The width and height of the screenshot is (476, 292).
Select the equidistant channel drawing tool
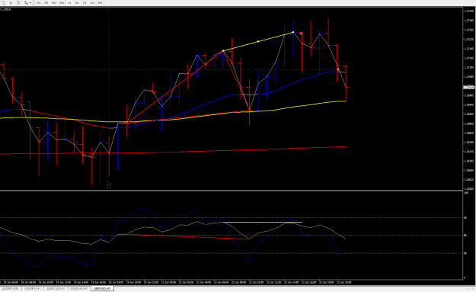point(3,3)
